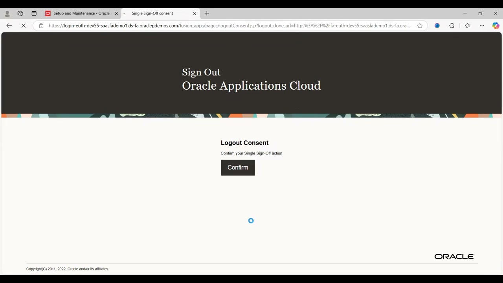Click the Oracle Applications Cloud heading

(x=251, y=86)
